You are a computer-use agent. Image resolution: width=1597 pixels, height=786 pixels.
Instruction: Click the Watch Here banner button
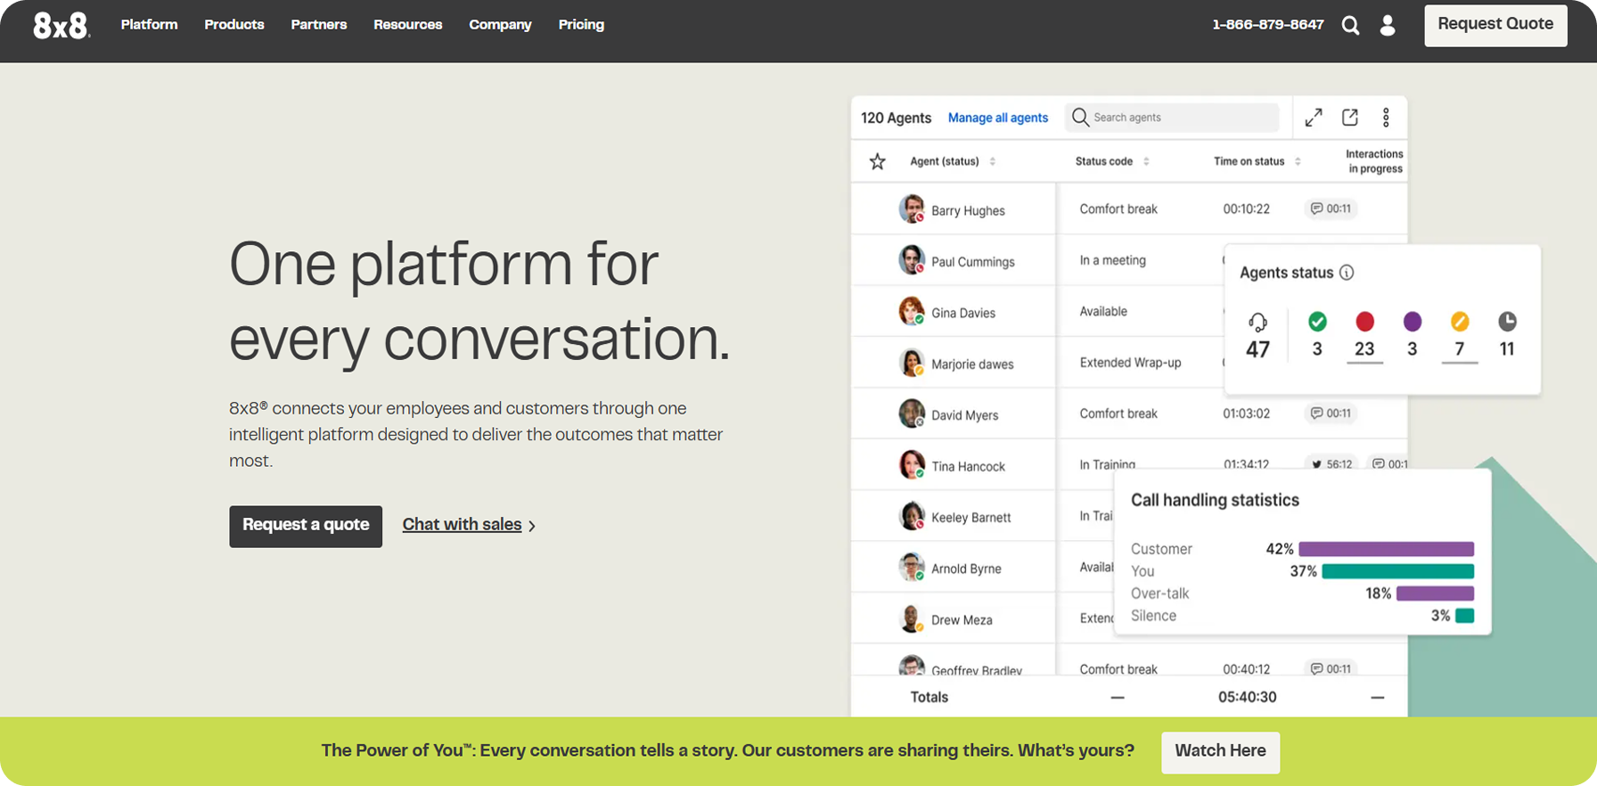tap(1220, 751)
